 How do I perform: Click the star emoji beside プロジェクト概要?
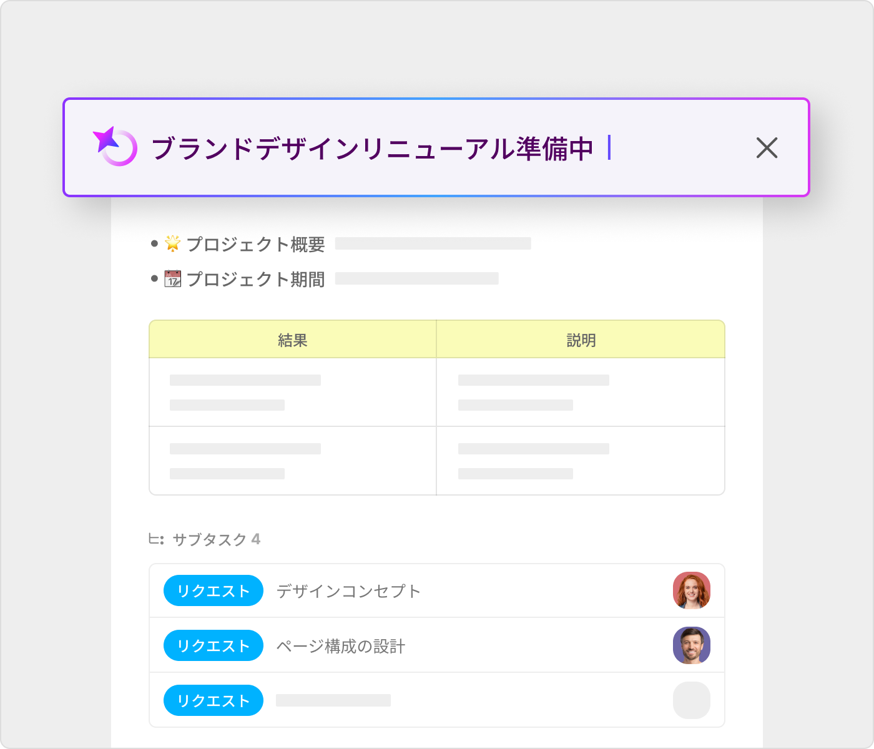click(x=173, y=243)
